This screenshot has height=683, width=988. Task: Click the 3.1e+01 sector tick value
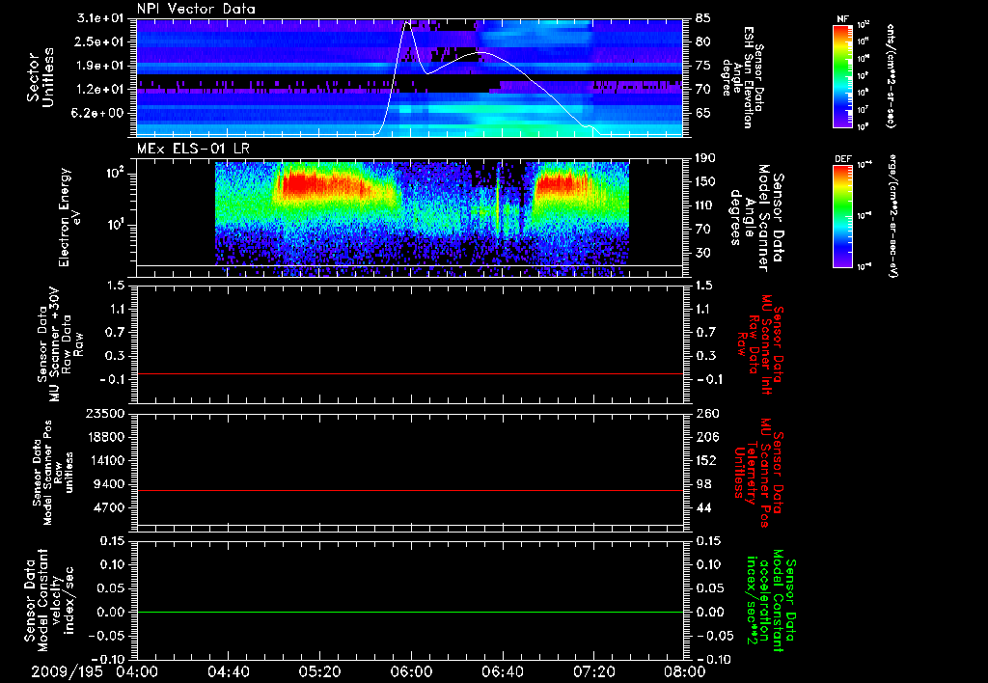(100, 18)
